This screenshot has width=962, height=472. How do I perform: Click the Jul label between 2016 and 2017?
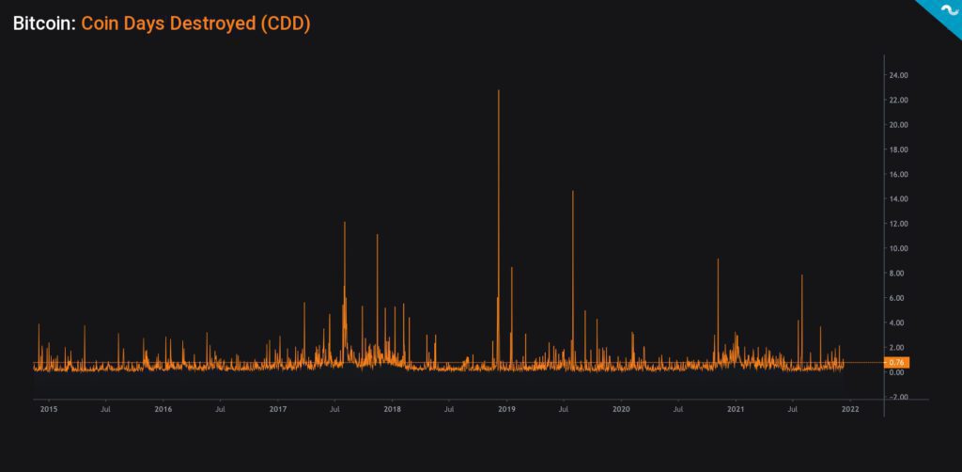tap(220, 409)
